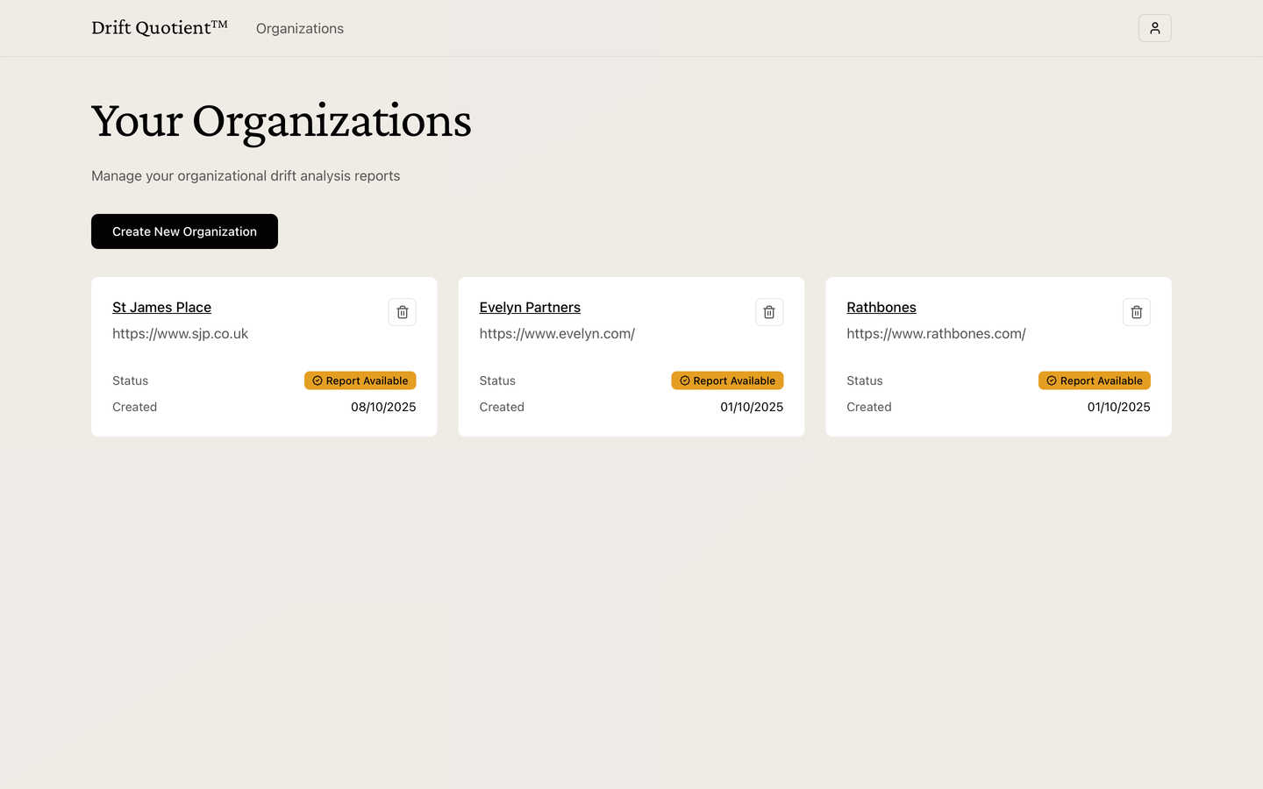Click Evelyn Partners Report Available badge
This screenshot has height=789, width=1263.
[727, 380]
